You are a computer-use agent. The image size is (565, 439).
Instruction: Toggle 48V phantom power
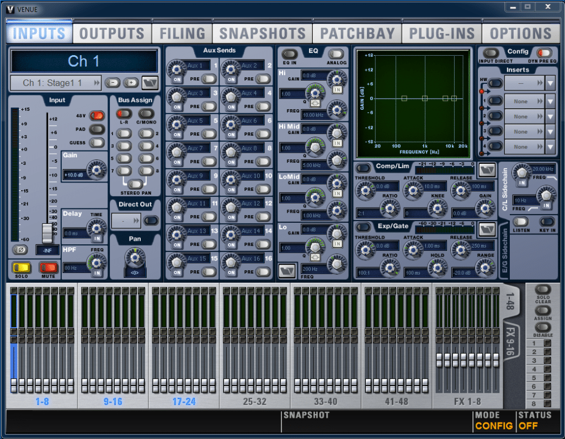click(97, 115)
